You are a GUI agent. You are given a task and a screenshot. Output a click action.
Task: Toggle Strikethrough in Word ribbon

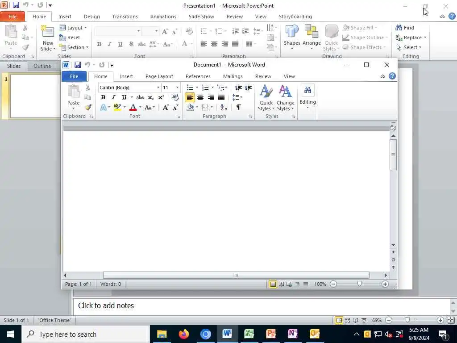(140, 97)
